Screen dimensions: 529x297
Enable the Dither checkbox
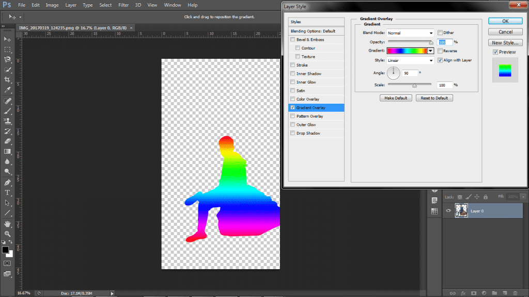click(440, 33)
